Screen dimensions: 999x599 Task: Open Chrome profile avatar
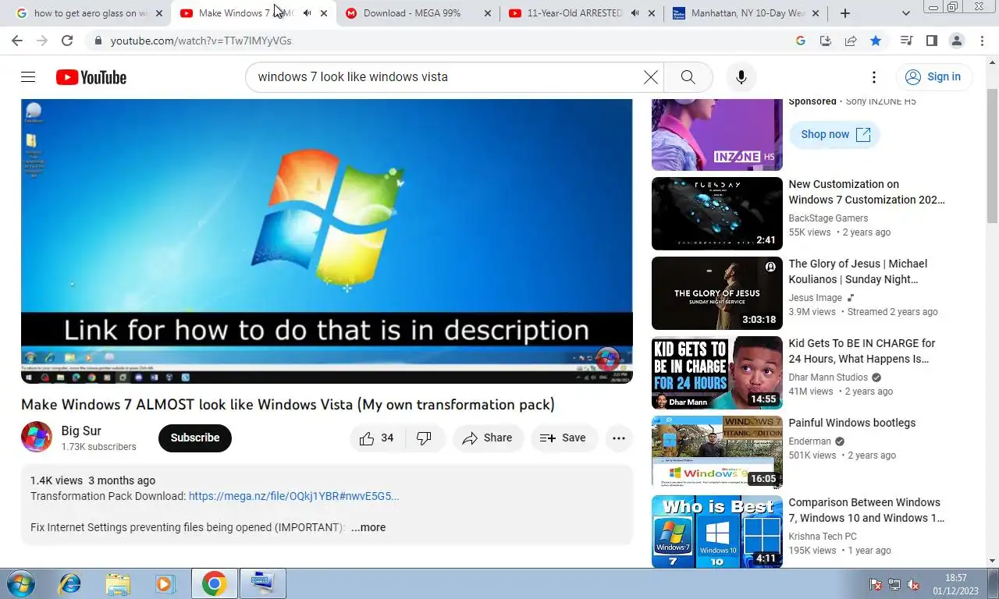[956, 41]
